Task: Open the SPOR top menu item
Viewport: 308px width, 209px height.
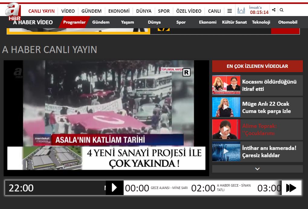Action: pos(164,11)
